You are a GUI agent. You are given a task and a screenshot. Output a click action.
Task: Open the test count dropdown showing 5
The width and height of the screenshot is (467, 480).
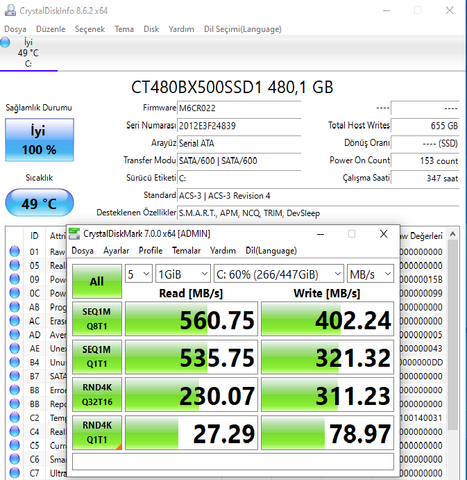tap(138, 274)
